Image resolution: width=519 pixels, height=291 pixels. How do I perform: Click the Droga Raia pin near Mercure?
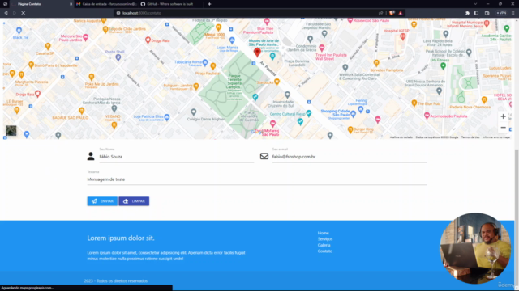[148, 40]
